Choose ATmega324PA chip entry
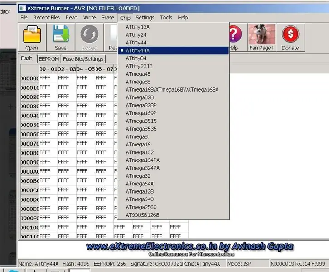The height and width of the screenshot is (272, 329). point(174,168)
